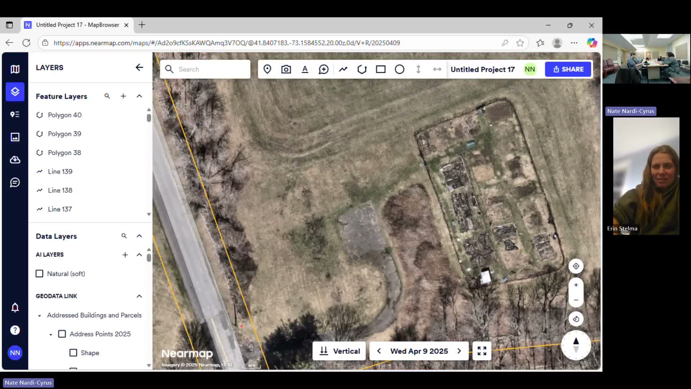Open notifications bell in sidebar
Screen dimensions: 691x389
pyautogui.click(x=15, y=308)
